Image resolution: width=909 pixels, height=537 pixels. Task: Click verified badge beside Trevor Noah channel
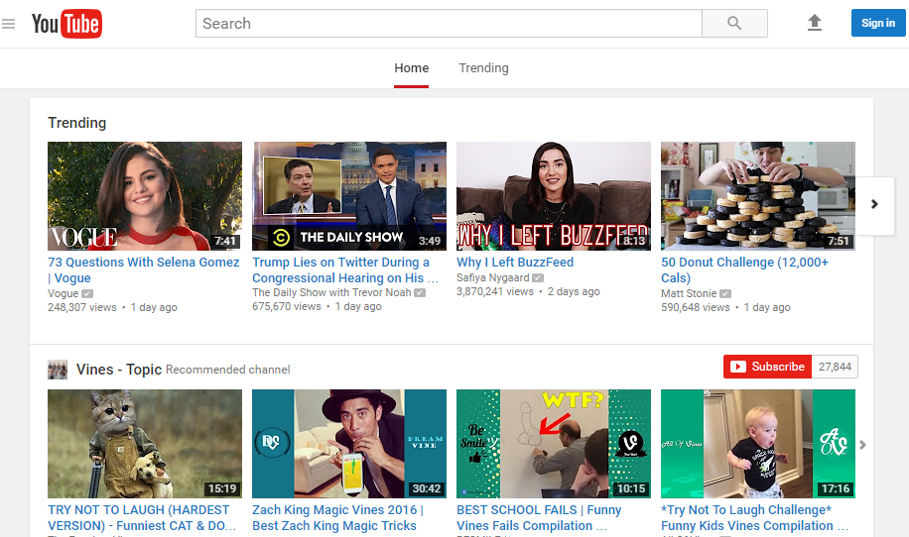pos(420,293)
